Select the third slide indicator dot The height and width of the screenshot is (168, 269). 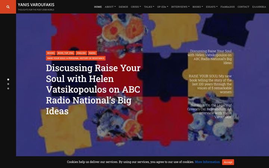pyautogui.click(x=8, y=88)
